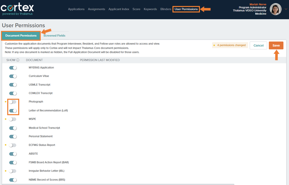Click the SHOW column header

pyautogui.click(x=11, y=60)
